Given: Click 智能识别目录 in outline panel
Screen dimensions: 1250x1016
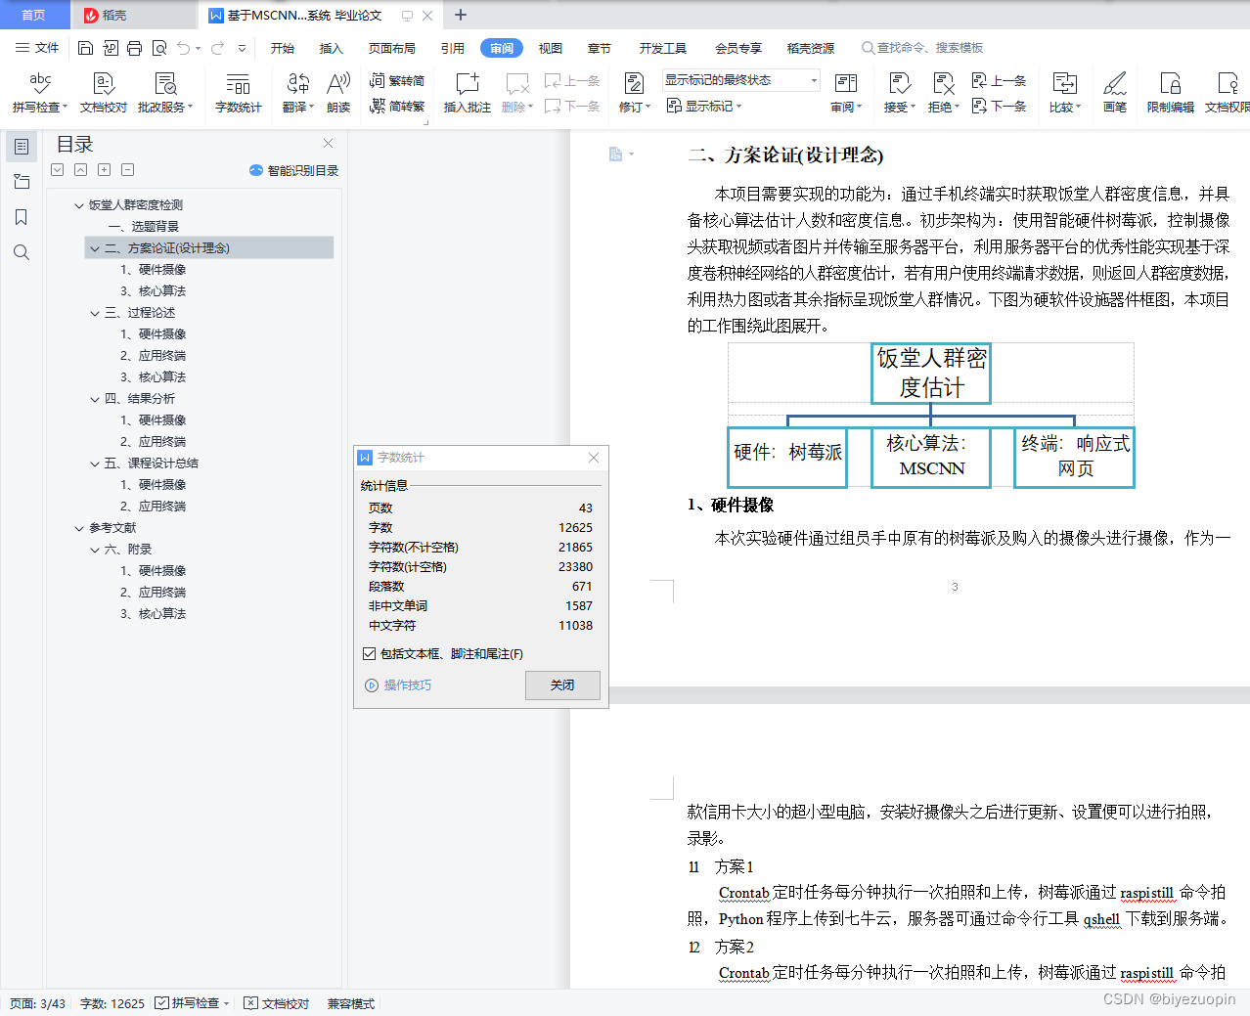Looking at the screenshot, I should (292, 169).
